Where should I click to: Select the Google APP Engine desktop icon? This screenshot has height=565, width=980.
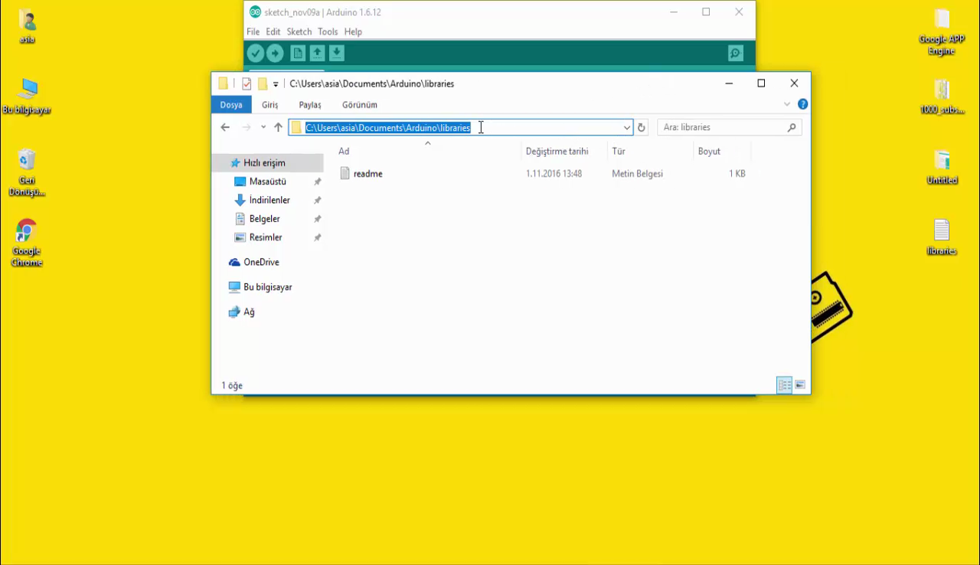click(x=942, y=32)
